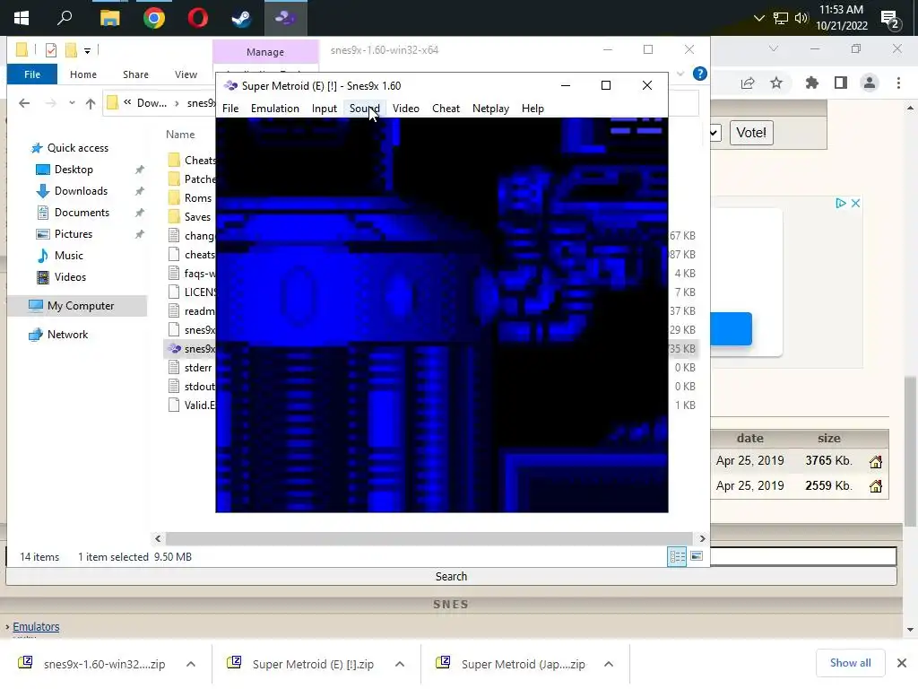The height and width of the screenshot is (689, 918).
Task: Select Quick access in navigation pane
Action: [77, 148]
